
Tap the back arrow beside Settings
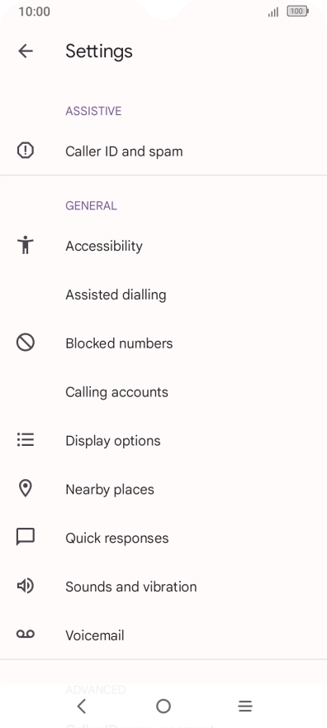coord(26,51)
